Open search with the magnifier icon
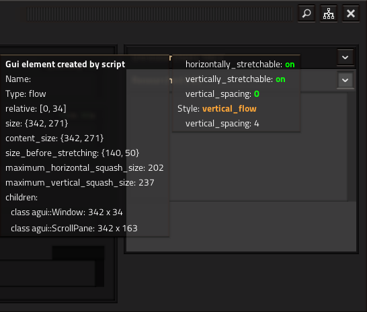This screenshot has width=367, height=312. click(x=307, y=13)
